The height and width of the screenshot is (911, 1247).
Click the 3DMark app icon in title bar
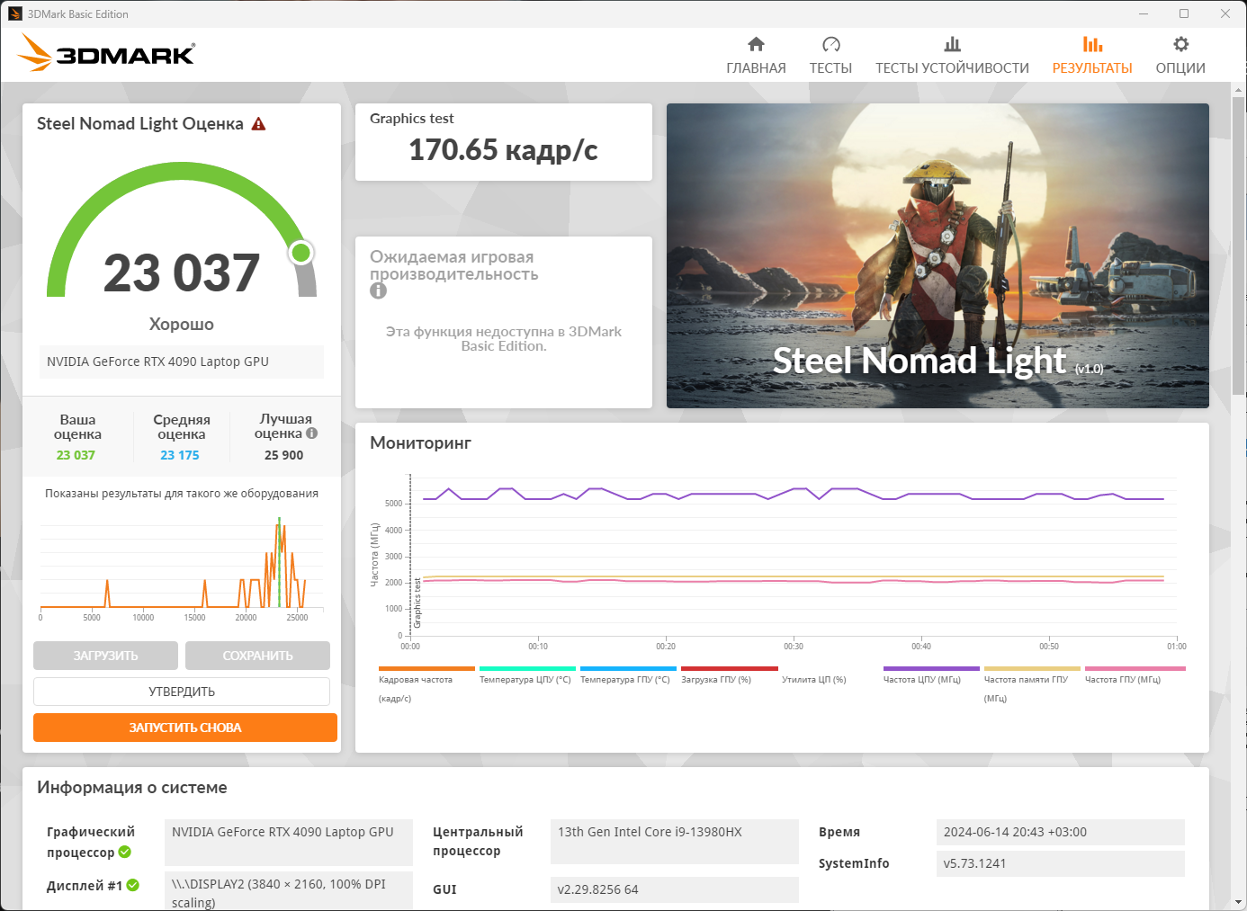(14, 13)
